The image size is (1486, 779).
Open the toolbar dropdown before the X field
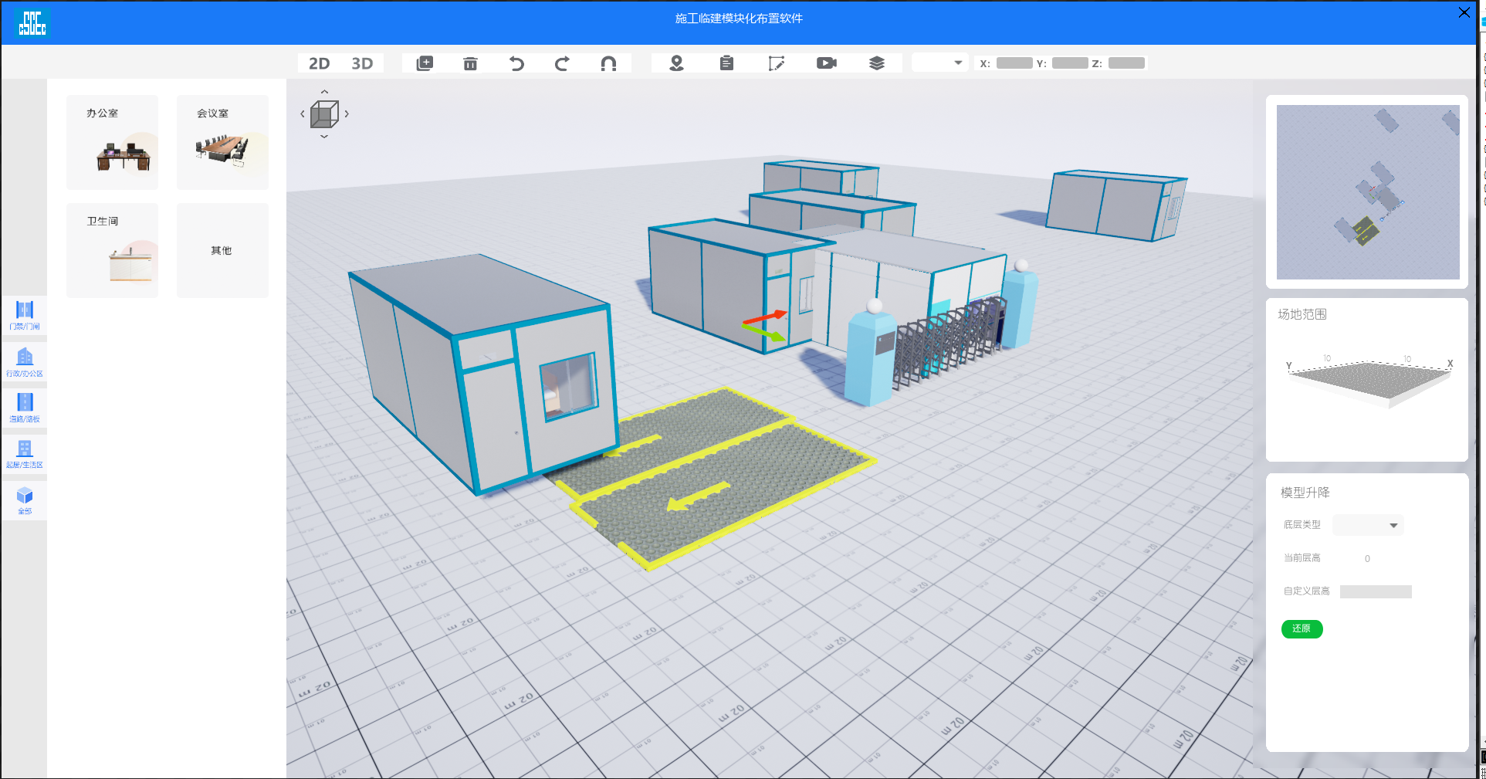tap(940, 63)
